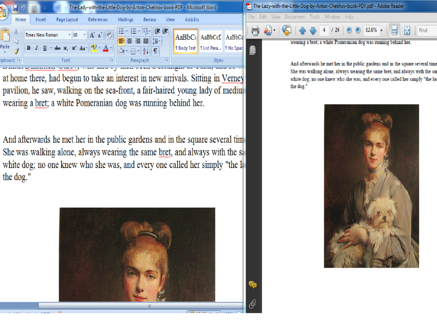The width and height of the screenshot is (437, 328).
Task: Open the Add-Ins ribbon tab
Action: pos(192,20)
